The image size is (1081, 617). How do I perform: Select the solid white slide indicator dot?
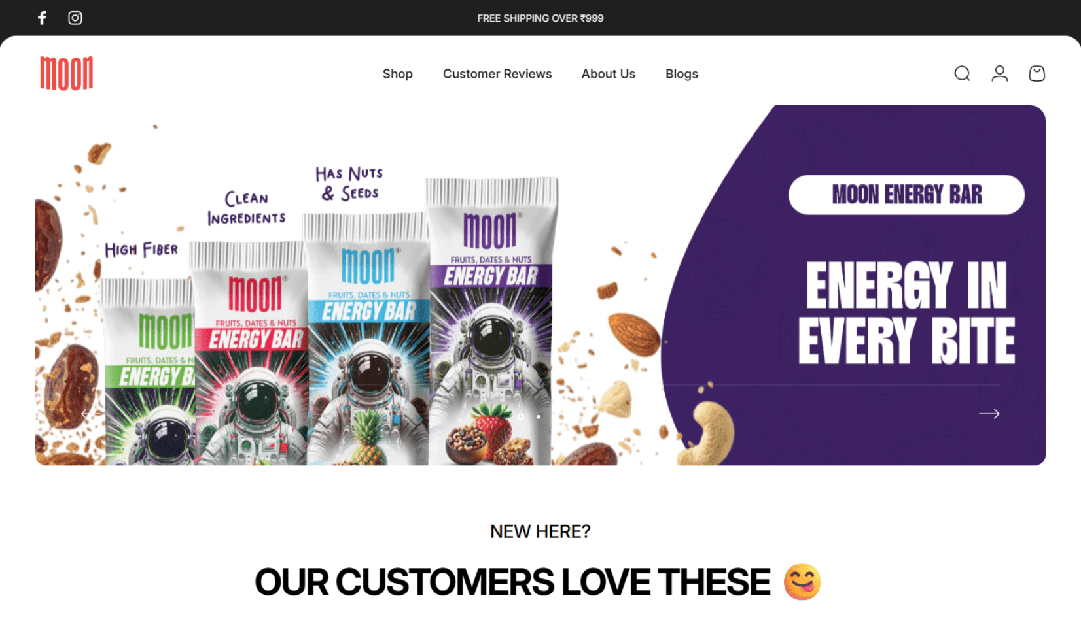[539, 416]
